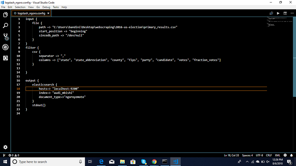This screenshot has width=296, height=166.
Task: Open the View menu
Action: click(x=31, y=7)
